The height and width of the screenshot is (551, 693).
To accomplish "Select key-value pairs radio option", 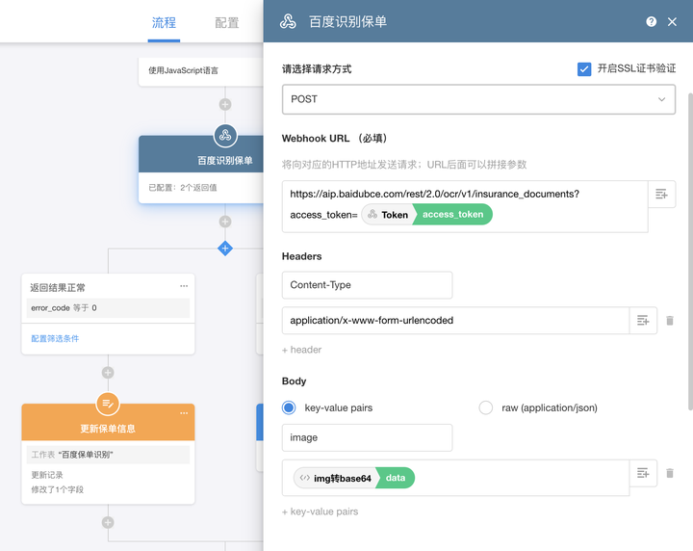I will pos(289,407).
